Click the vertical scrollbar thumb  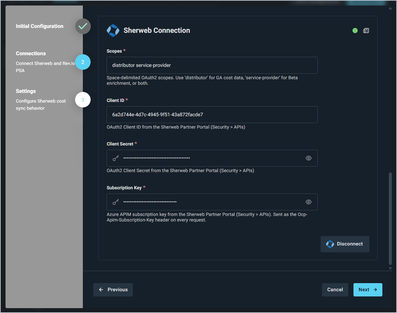pyautogui.click(x=391, y=219)
